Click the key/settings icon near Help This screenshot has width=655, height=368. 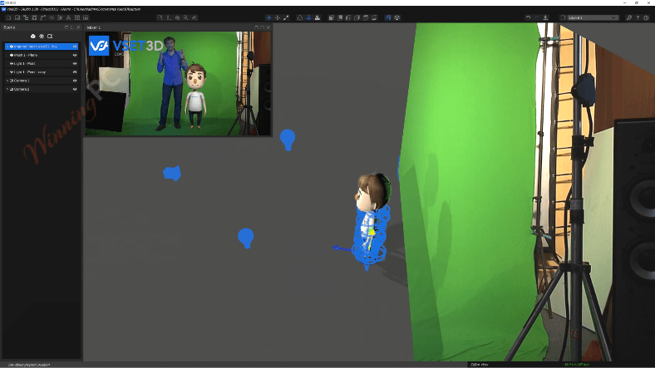click(x=629, y=17)
